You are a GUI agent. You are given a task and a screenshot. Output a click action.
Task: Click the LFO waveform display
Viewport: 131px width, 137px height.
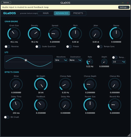pos(29,62)
